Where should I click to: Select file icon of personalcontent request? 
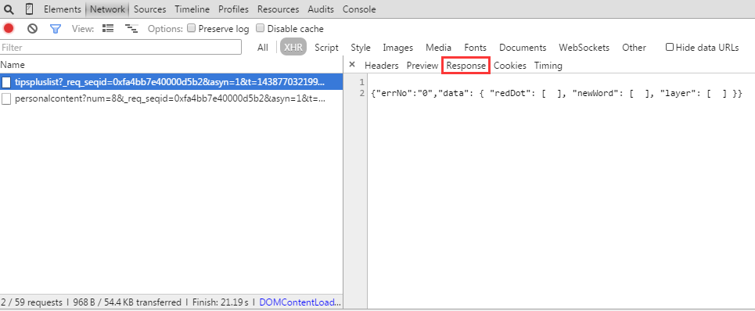point(6,98)
